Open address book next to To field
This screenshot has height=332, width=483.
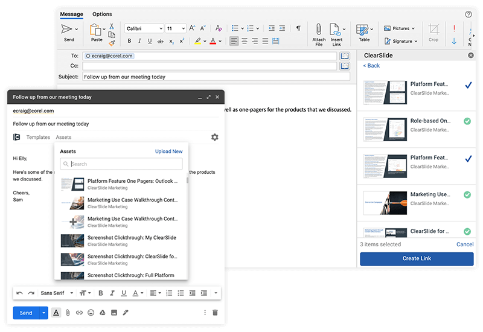pyautogui.click(x=344, y=56)
